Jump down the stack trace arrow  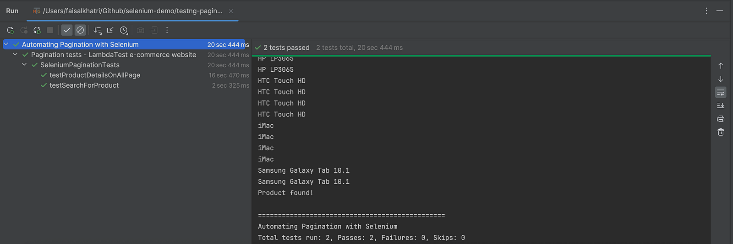coord(721,79)
